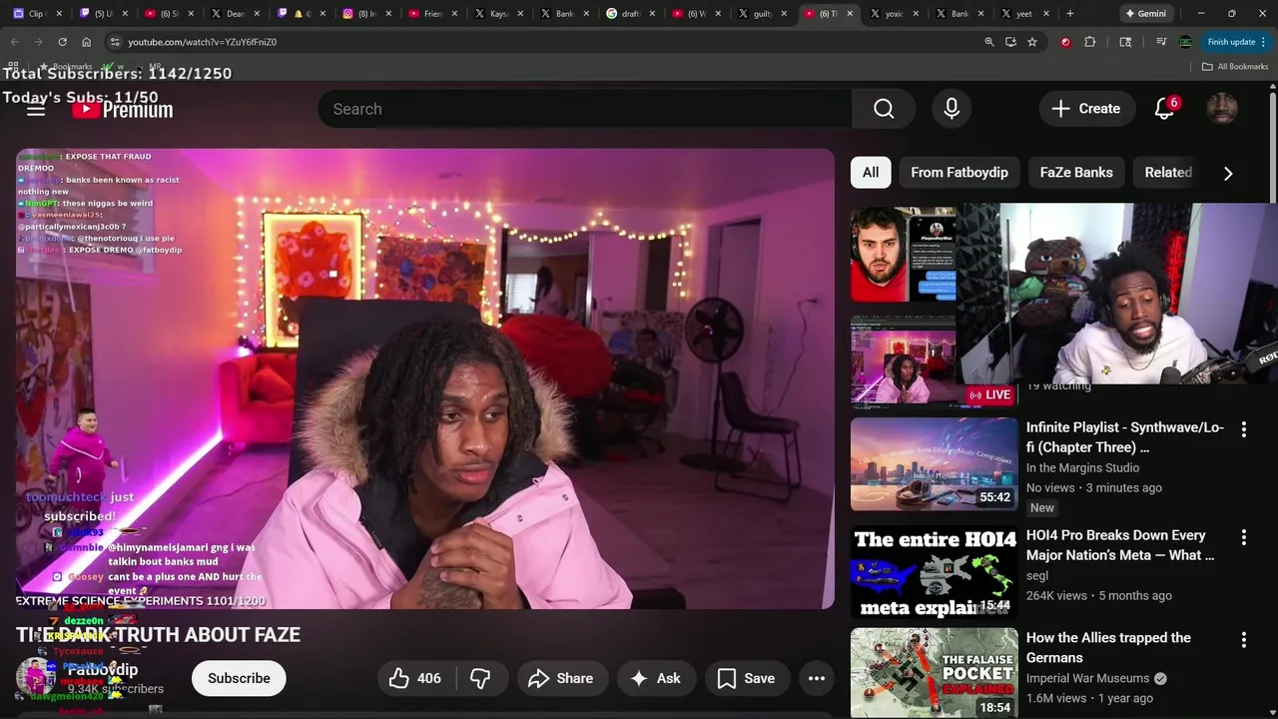The height and width of the screenshot is (719, 1278).
Task: Click the search magnifier button
Action: click(884, 109)
